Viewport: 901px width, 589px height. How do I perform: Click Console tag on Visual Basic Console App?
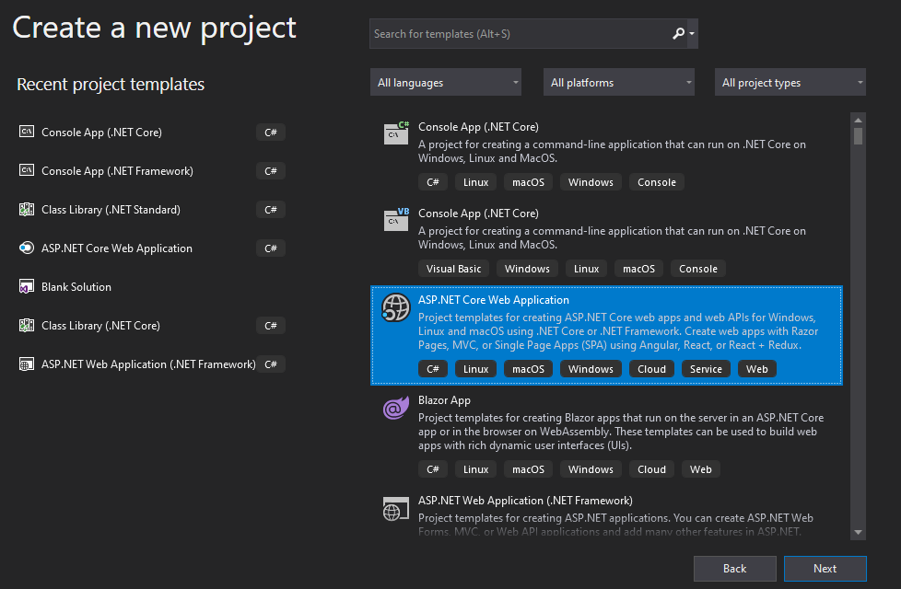698,269
